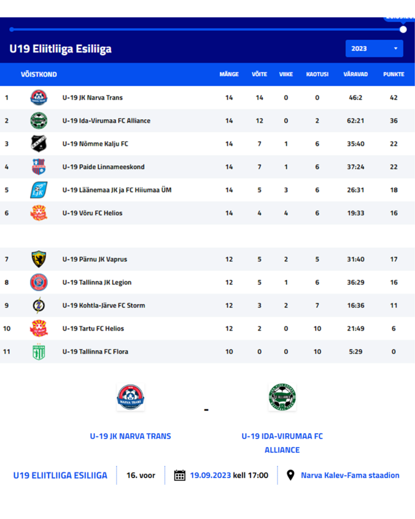Sort by the PUNKTE column header
The width and height of the screenshot is (415, 519).
point(394,74)
